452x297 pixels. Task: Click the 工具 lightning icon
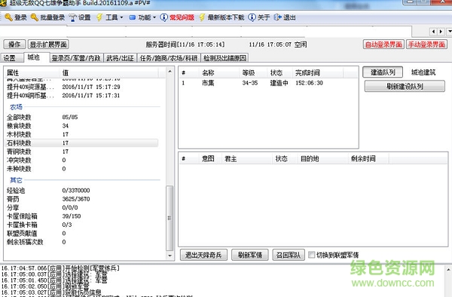pyautogui.click(x=99, y=17)
